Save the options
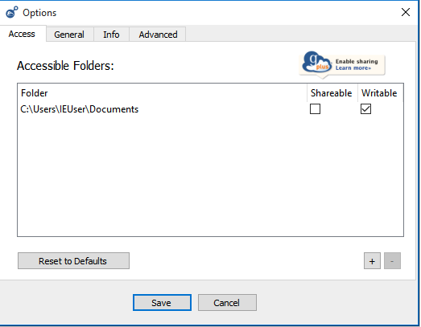This screenshot has width=421, height=327. (x=162, y=303)
